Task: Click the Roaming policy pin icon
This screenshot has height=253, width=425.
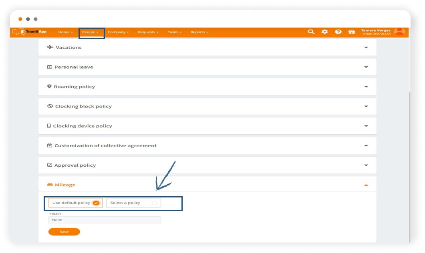Action: coord(49,87)
